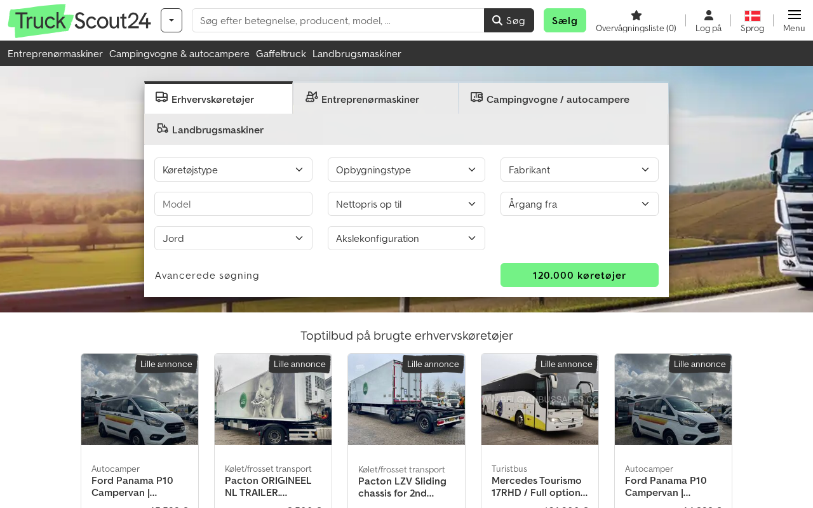Open the watchlist star icon
This screenshot has width=813, height=508.
coord(636,16)
